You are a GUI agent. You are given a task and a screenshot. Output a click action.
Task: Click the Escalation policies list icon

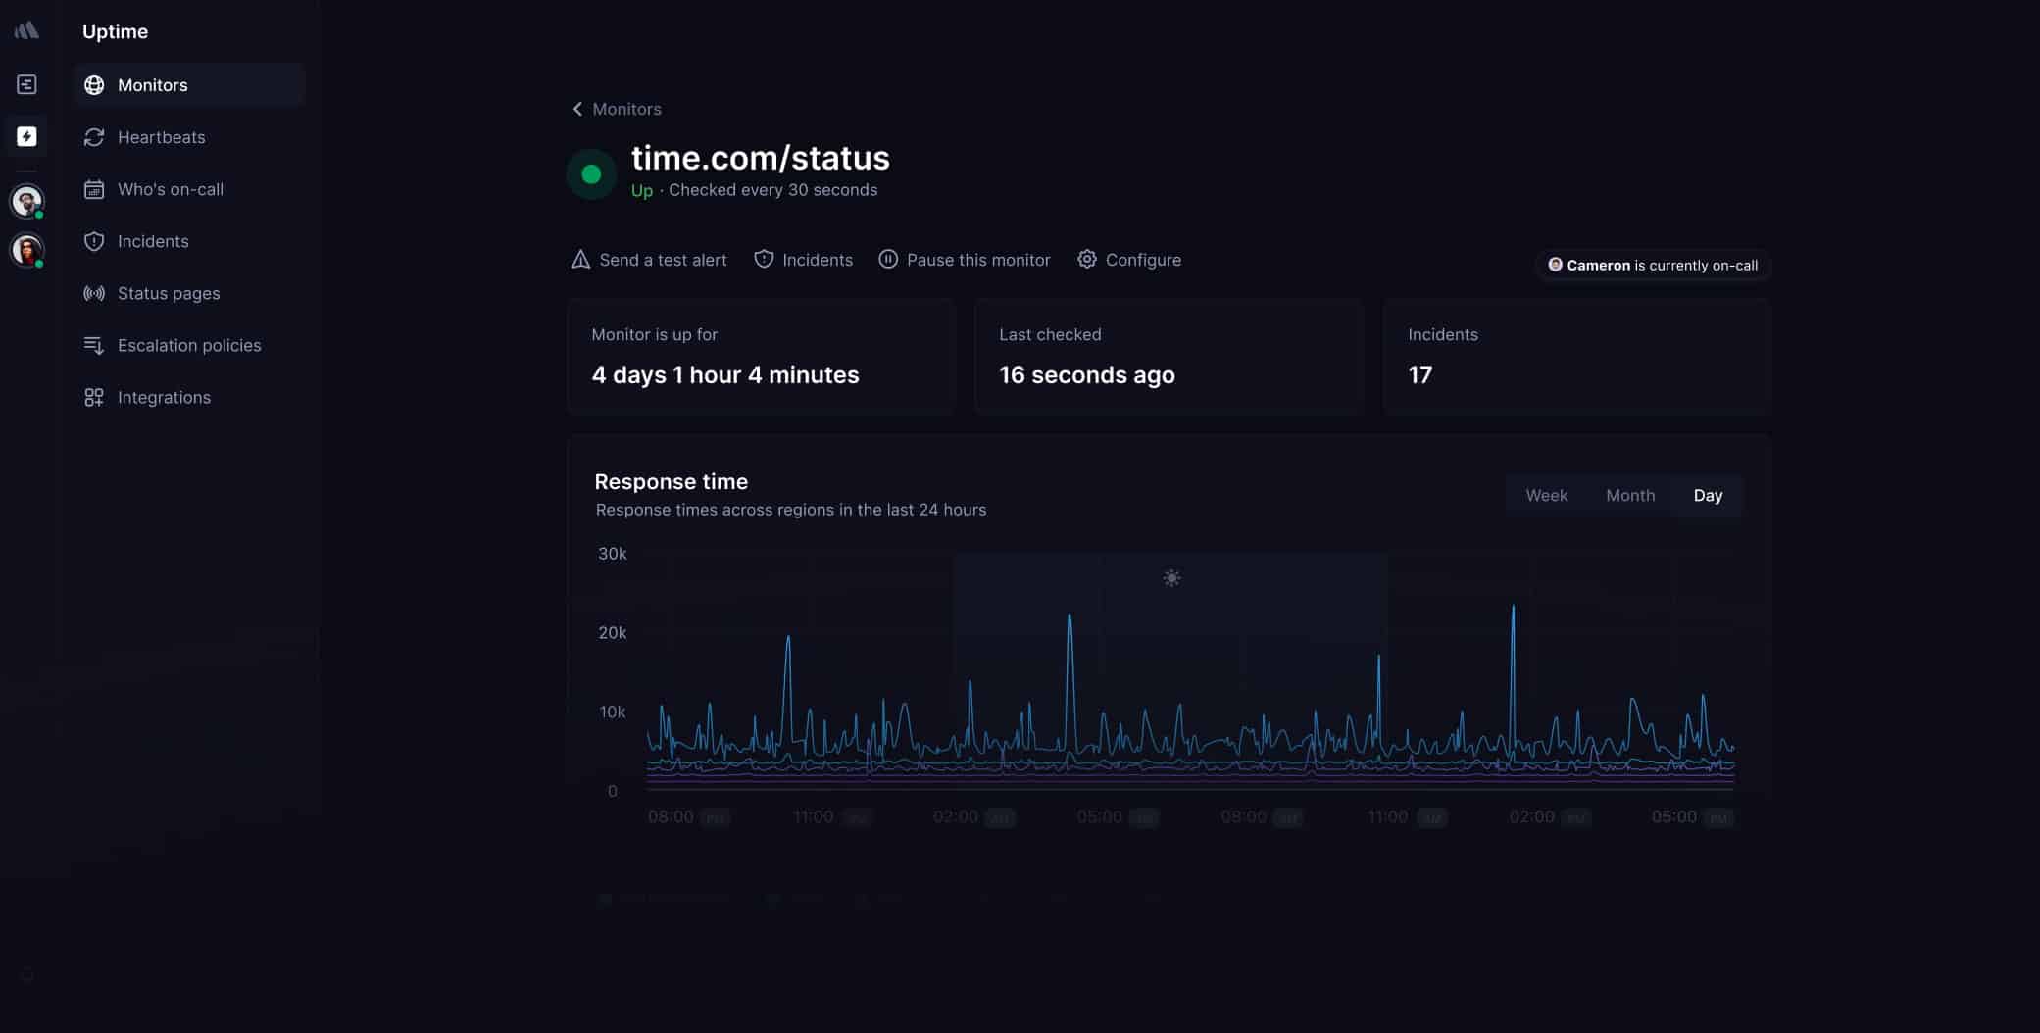(94, 345)
